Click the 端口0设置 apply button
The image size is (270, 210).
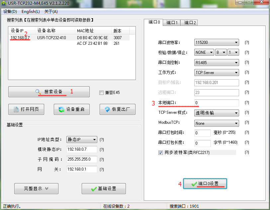pyautogui.click(x=205, y=184)
